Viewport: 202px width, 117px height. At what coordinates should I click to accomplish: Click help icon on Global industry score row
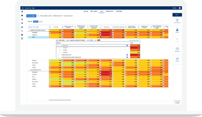coord(127,55)
